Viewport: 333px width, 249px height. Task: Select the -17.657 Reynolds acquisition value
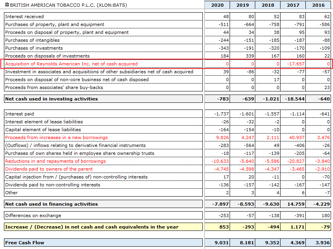tap(296, 64)
